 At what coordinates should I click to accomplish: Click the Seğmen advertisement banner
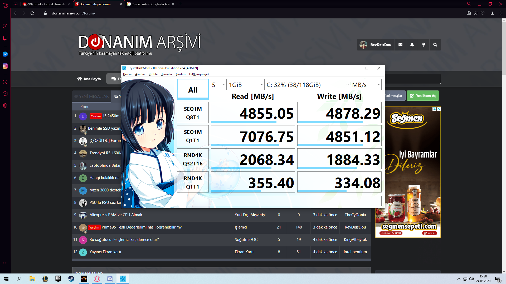pos(408,172)
